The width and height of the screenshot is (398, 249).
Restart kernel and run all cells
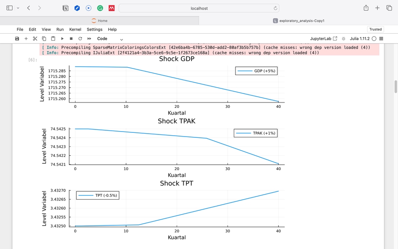[x=89, y=39]
